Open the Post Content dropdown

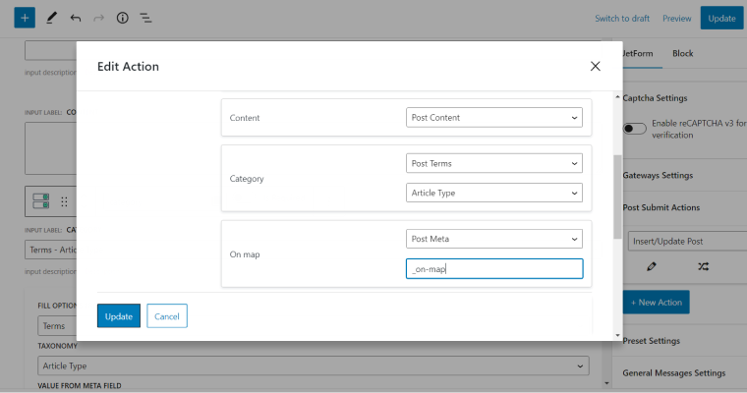(x=494, y=117)
